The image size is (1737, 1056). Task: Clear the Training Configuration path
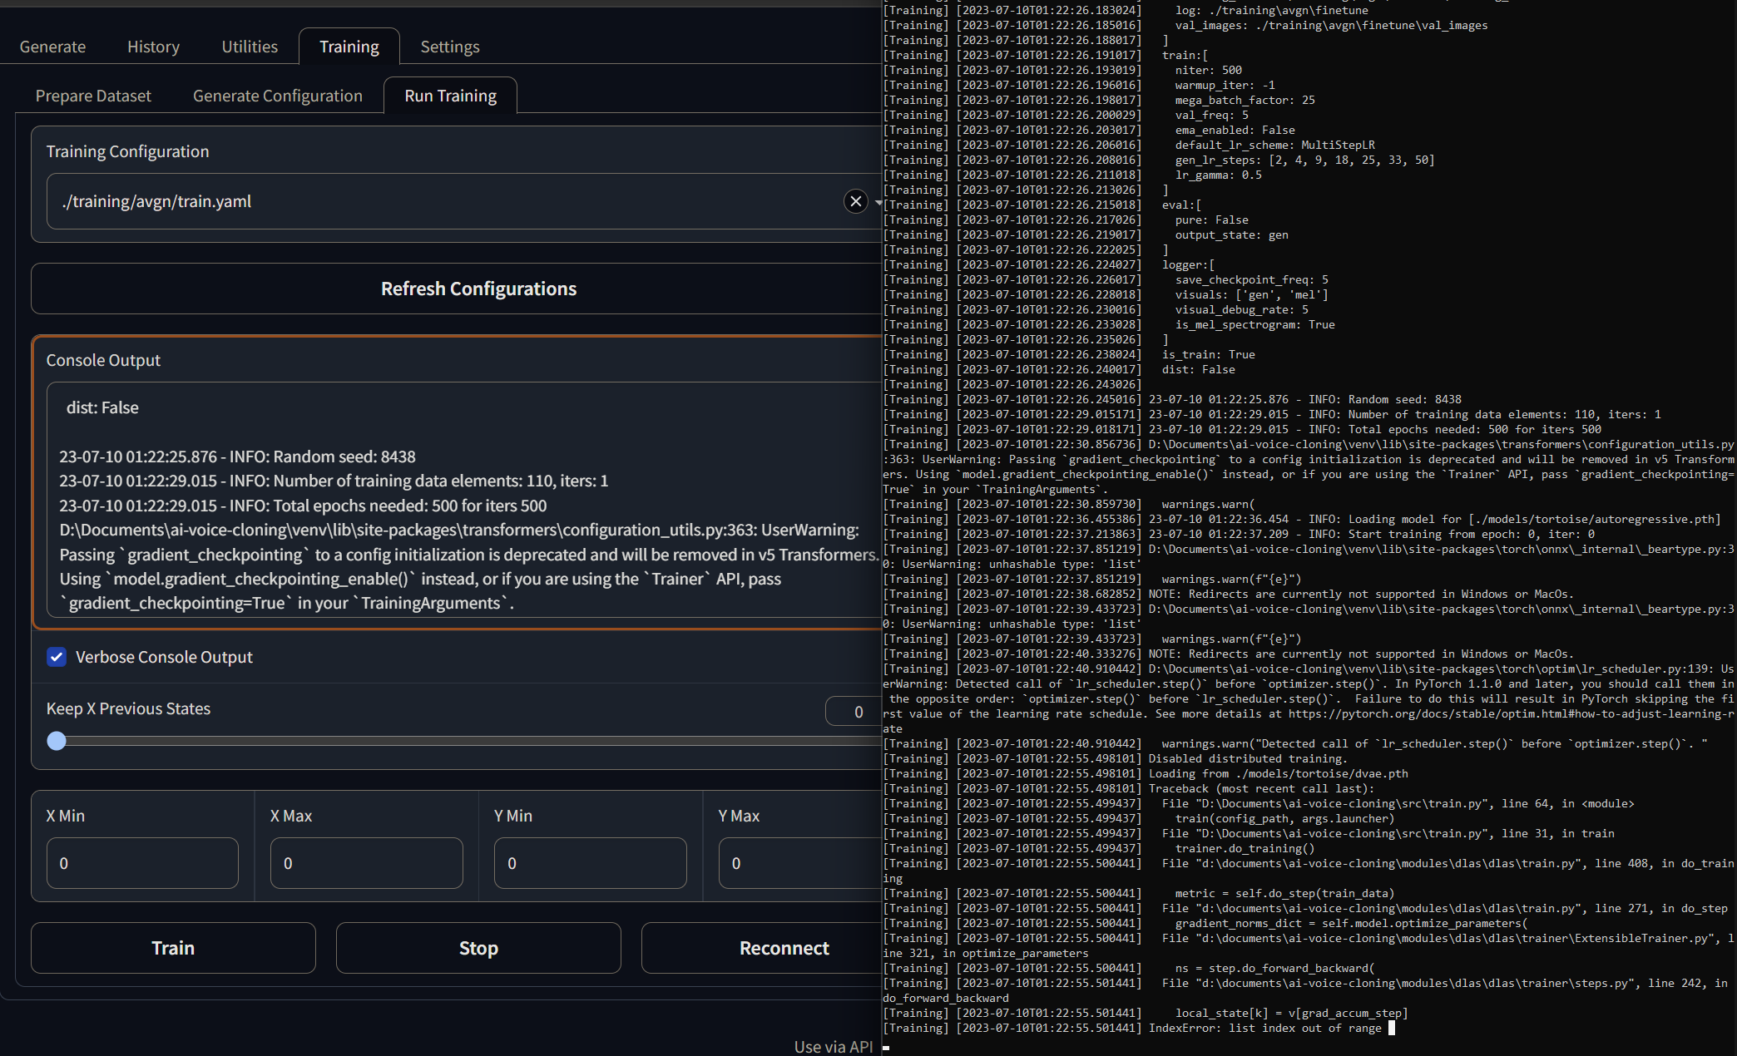click(x=855, y=201)
